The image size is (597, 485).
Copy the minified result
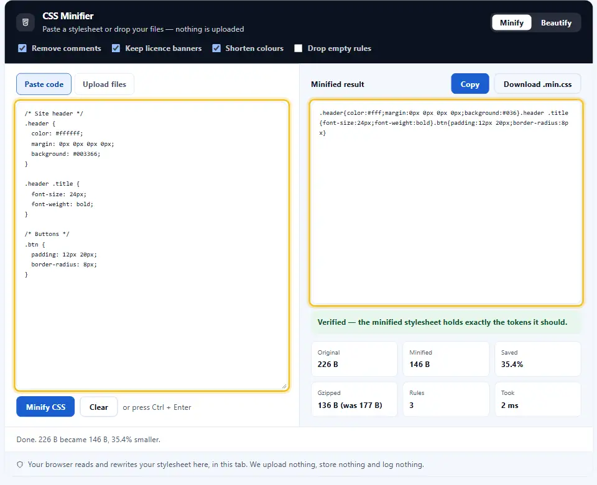click(x=470, y=84)
